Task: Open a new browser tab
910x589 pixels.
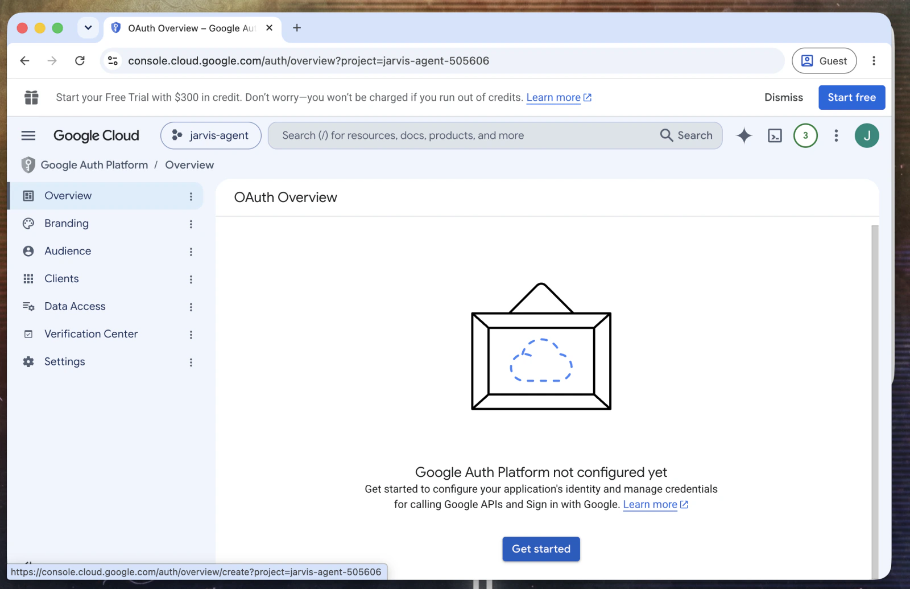Action: pyautogui.click(x=297, y=28)
